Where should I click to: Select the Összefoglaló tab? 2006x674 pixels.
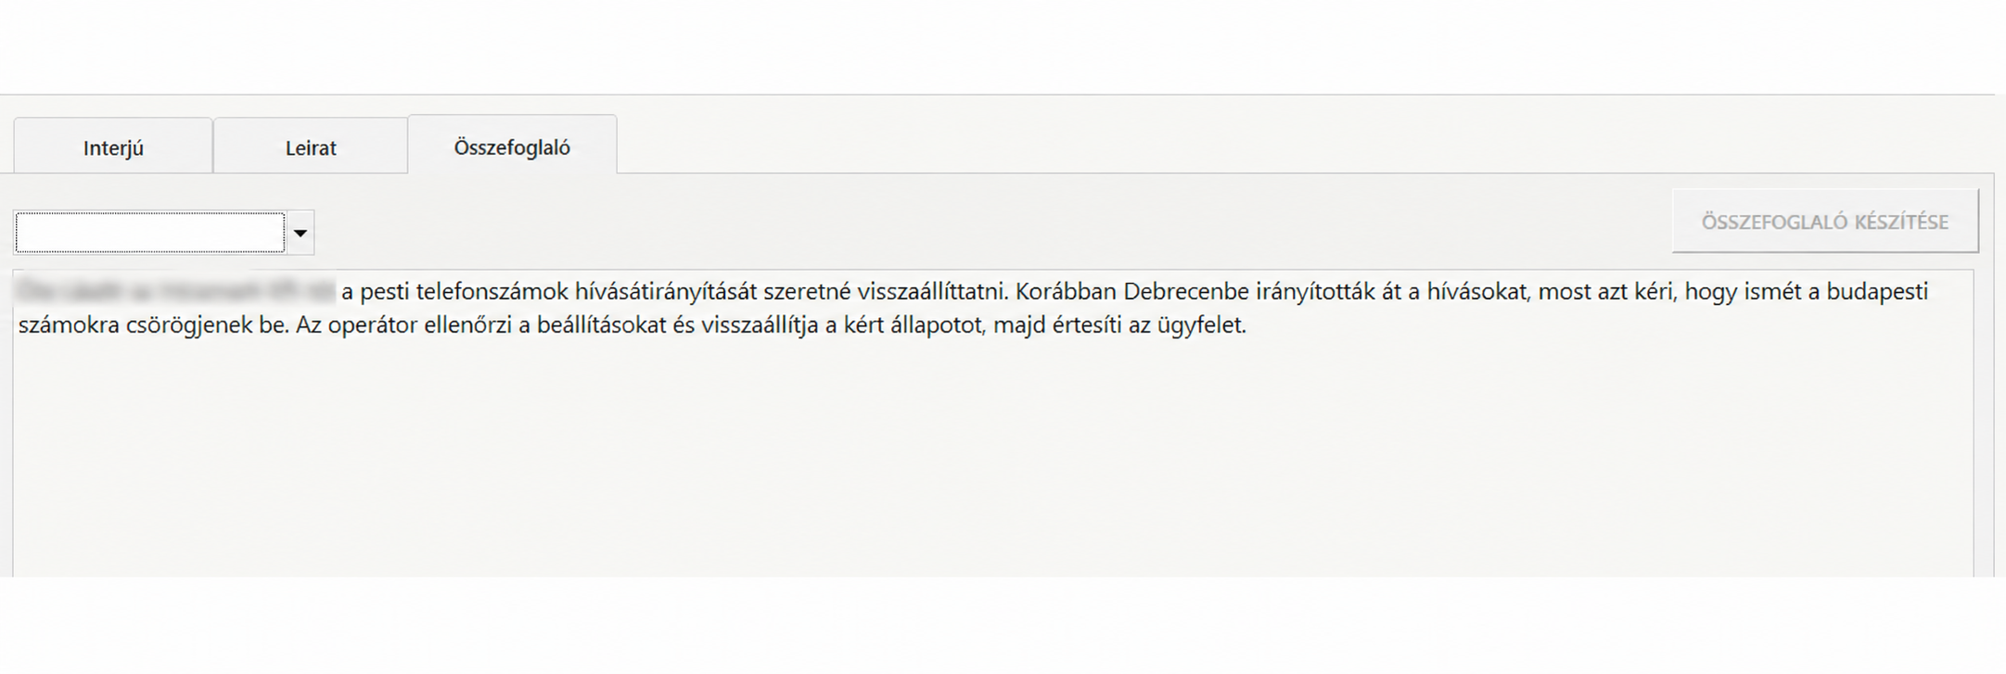[x=512, y=146]
